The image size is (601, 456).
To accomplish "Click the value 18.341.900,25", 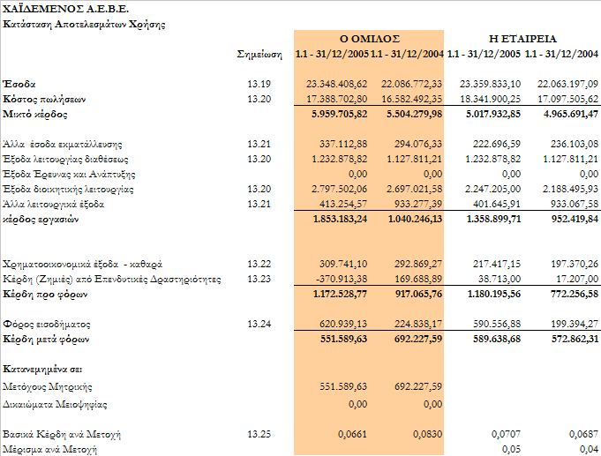I will [490, 100].
